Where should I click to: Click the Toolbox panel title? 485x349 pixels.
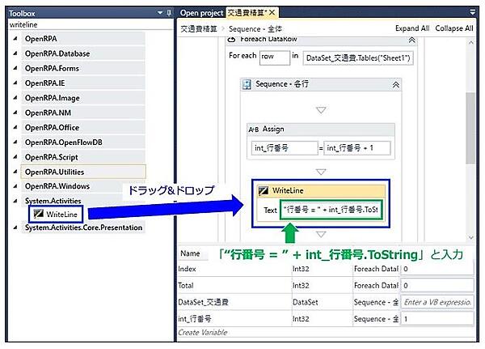coord(22,13)
